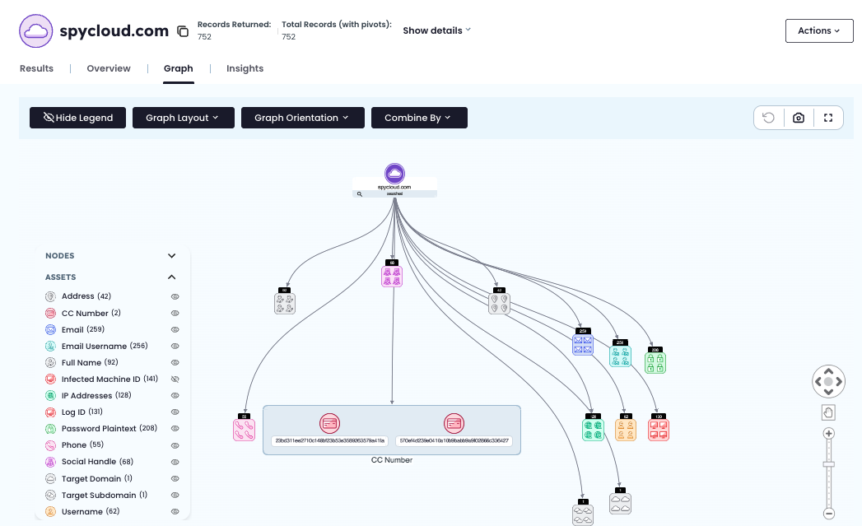Switch to the Overview tab
The height and width of the screenshot is (526, 862).
coord(108,68)
